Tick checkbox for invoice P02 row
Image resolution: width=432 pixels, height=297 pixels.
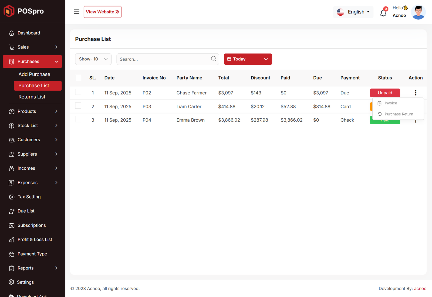pyautogui.click(x=78, y=92)
